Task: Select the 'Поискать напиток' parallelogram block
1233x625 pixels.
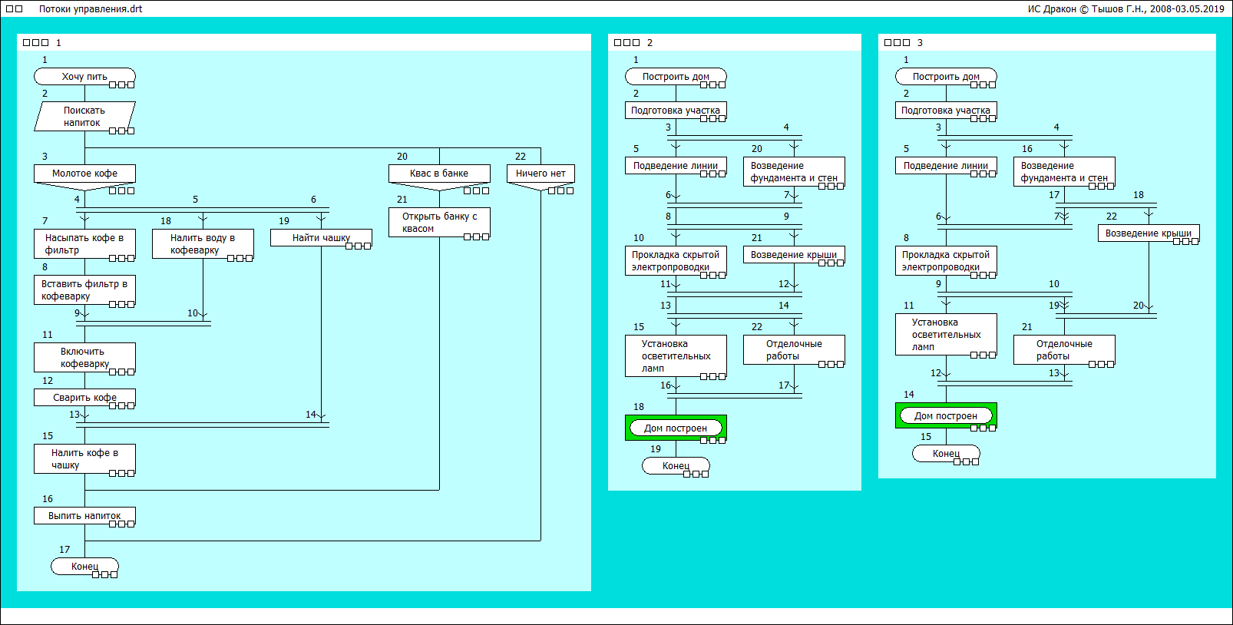Action: click(84, 117)
